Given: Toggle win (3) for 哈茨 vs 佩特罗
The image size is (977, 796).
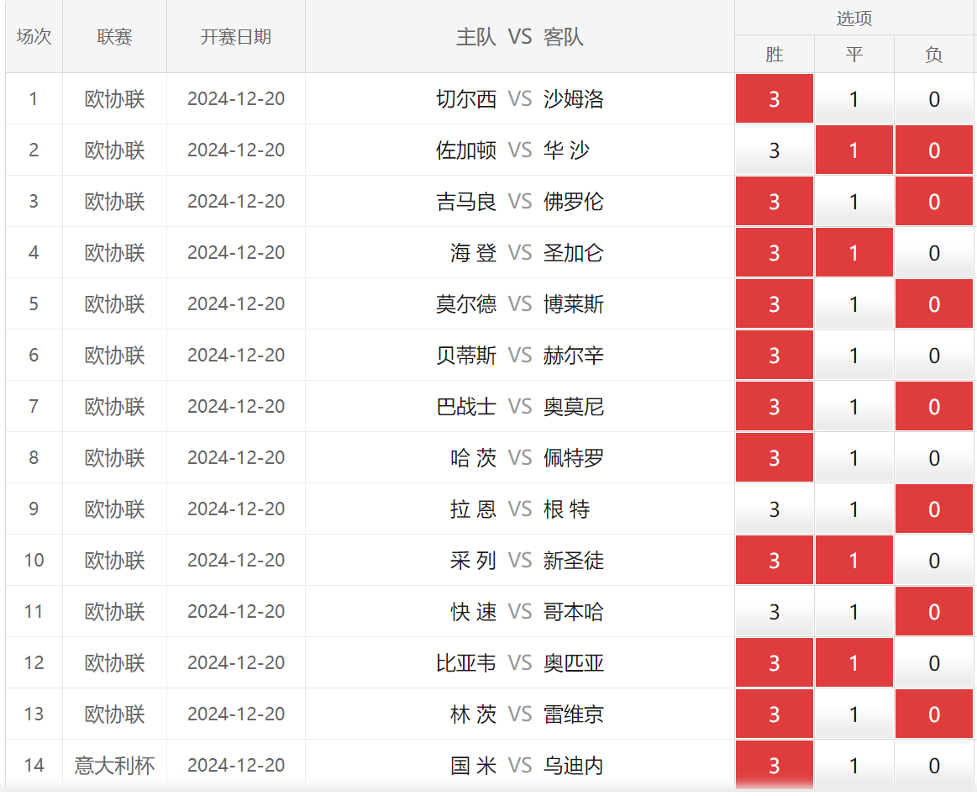Looking at the screenshot, I should 774,457.
